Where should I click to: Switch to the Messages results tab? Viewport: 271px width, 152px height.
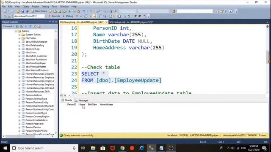(81, 100)
